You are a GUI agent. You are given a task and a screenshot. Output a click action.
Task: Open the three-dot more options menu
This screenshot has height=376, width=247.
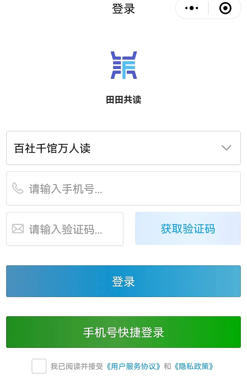pyautogui.click(x=192, y=8)
